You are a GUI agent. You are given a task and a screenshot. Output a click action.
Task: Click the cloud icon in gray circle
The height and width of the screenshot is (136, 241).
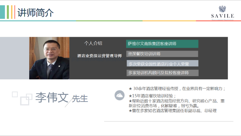119,95
